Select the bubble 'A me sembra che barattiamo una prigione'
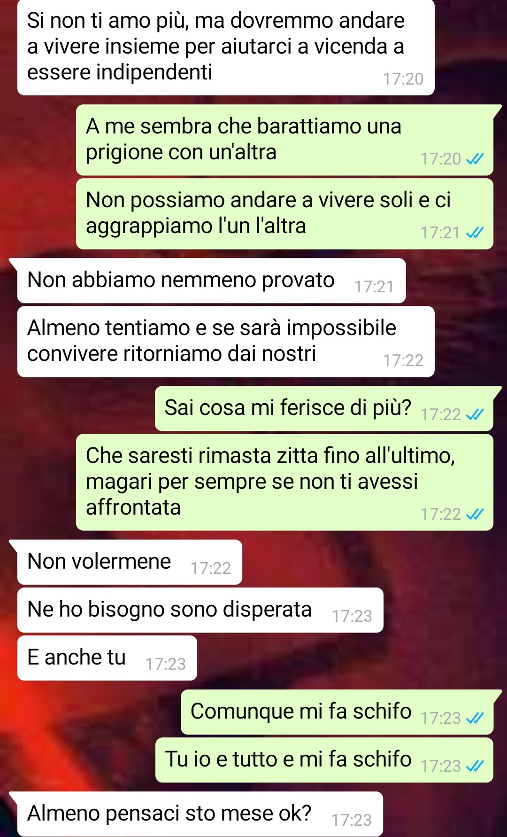Viewport: 507px width, 837px height. (284, 140)
